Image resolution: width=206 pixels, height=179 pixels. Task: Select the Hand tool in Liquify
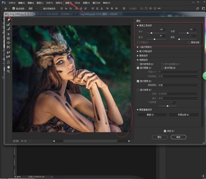click(x=8, y=67)
